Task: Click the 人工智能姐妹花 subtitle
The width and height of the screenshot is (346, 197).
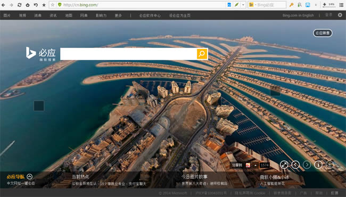Action: (x=273, y=184)
